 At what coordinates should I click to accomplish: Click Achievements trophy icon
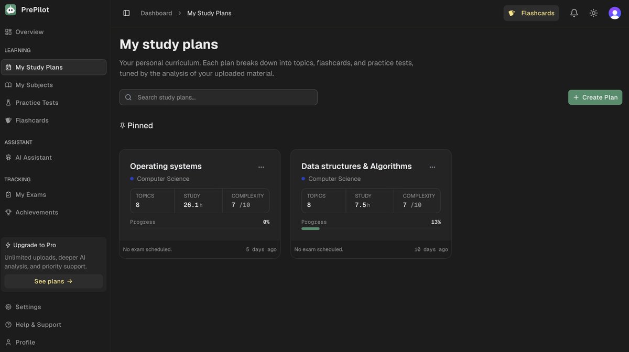(x=8, y=213)
